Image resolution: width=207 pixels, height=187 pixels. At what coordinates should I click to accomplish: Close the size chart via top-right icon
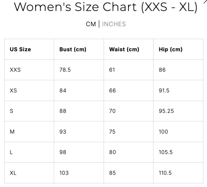coord(205,2)
